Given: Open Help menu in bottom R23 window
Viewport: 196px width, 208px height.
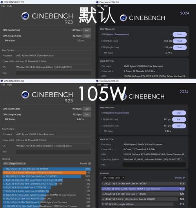Looking at the screenshot, I should [10, 85].
